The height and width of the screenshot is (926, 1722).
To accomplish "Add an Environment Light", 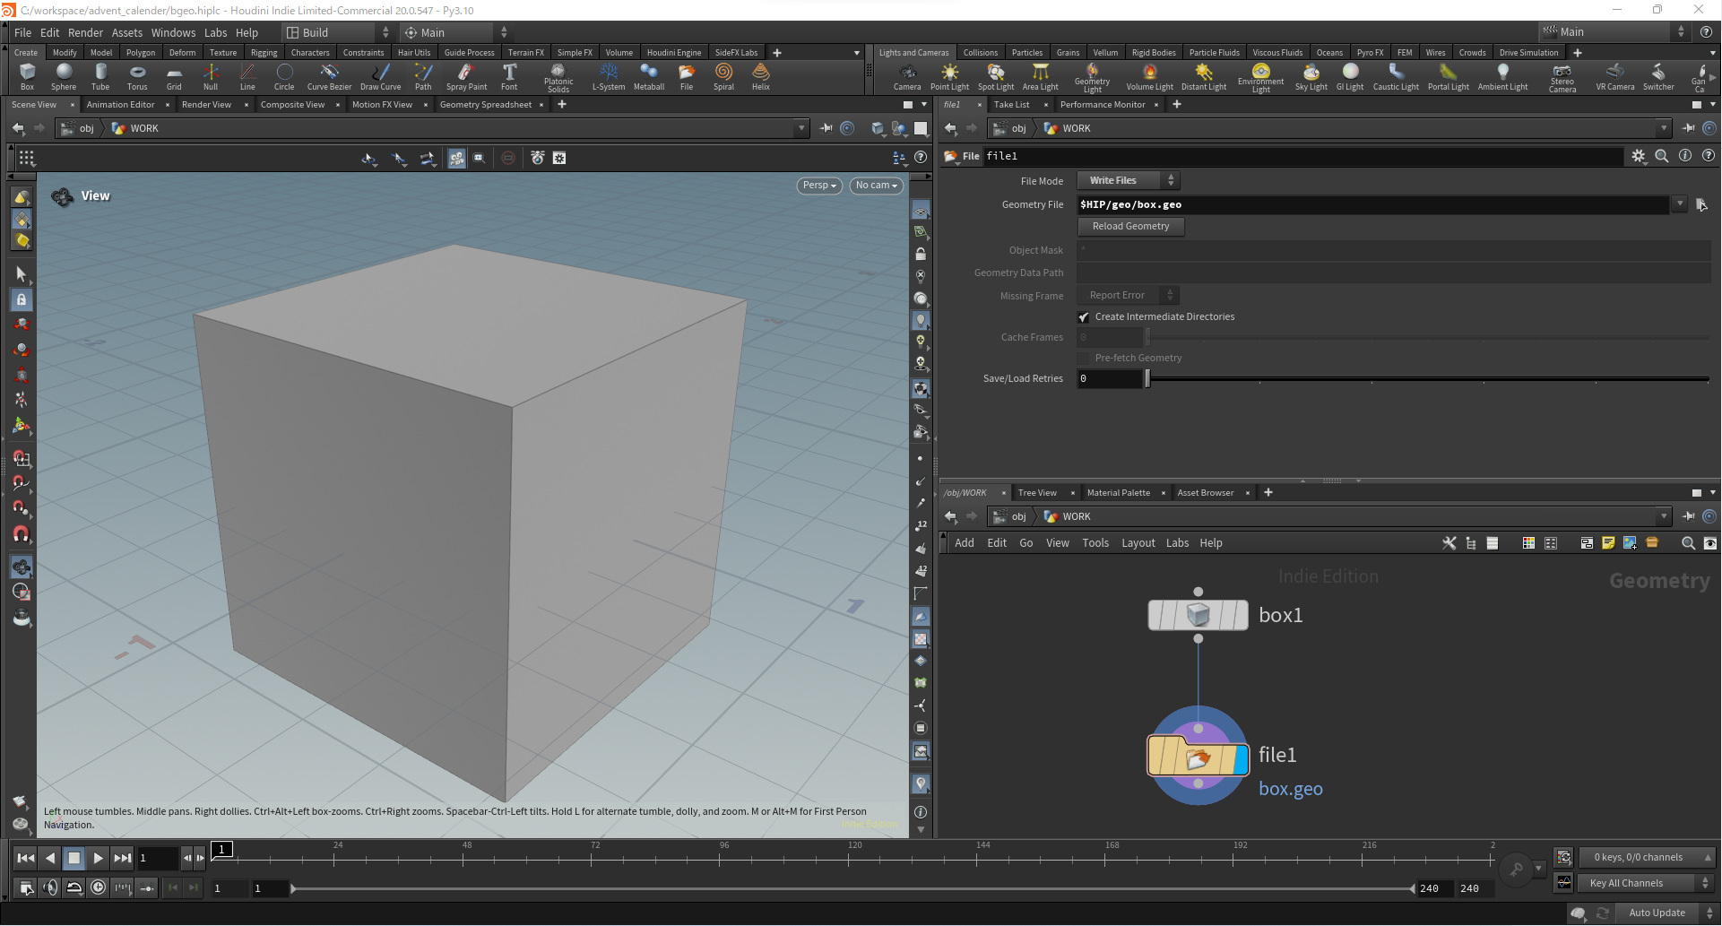I will tap(1260, 76).
